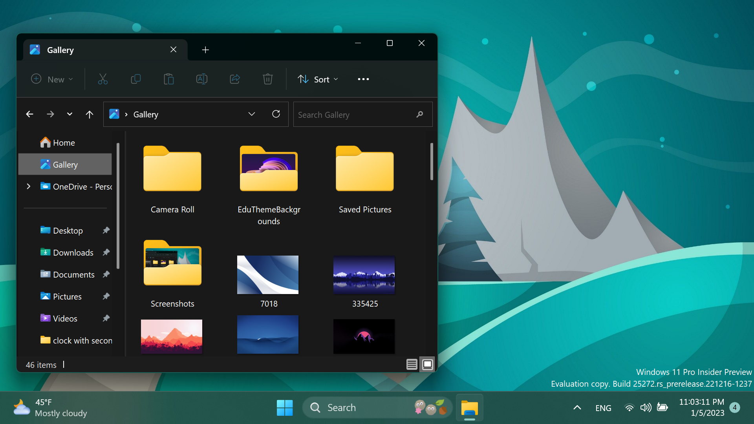The width and height of the screenshot is (754, 424).
Task: Delete selection with the trash icon
Action: tap(267, 79)
